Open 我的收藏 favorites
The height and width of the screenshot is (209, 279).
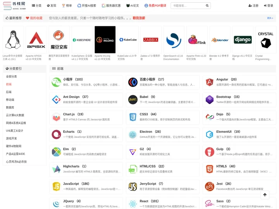34,18
